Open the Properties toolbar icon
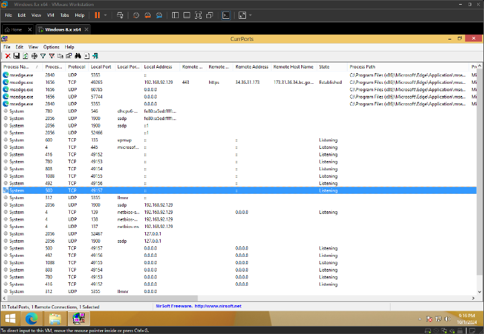Viewport: 484px width, 334px height. (x=69, y=56)
